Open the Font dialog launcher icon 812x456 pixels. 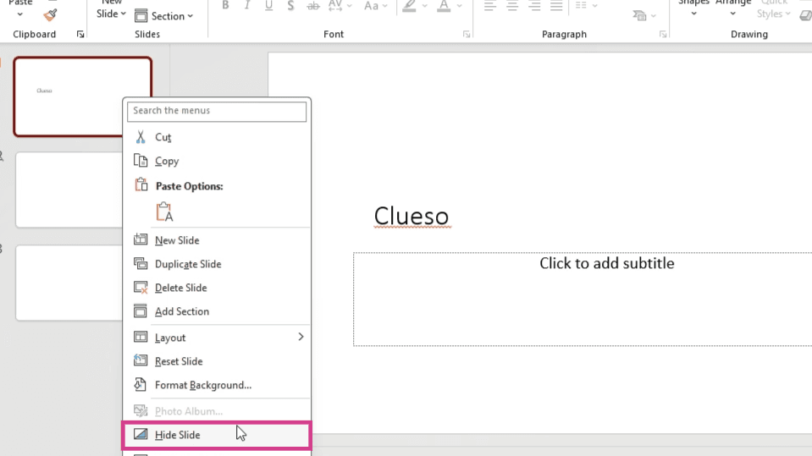467,34
